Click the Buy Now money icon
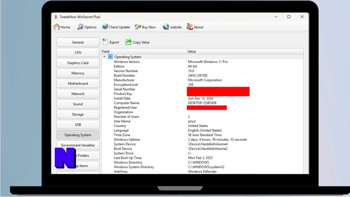 click(138, 27)
